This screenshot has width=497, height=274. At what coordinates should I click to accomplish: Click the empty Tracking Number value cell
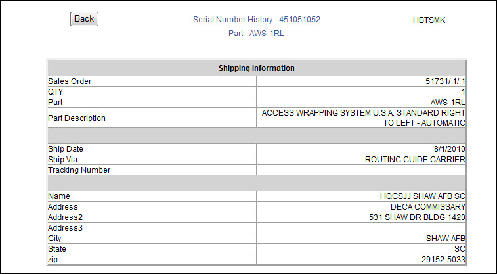pos(361,170)
